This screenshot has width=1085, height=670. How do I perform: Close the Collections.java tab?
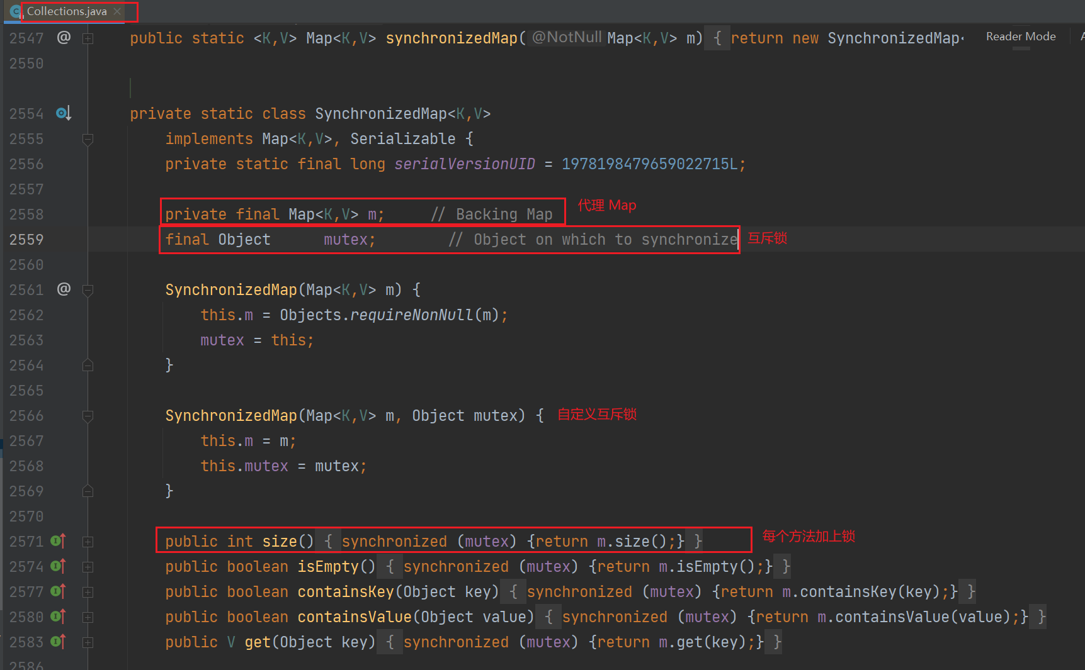(118, 11)
